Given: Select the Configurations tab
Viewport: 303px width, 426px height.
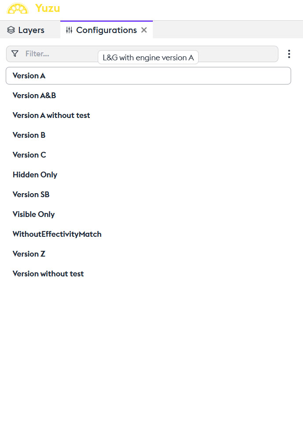Looking at the screenshot, I should click(x=106, y=30).
